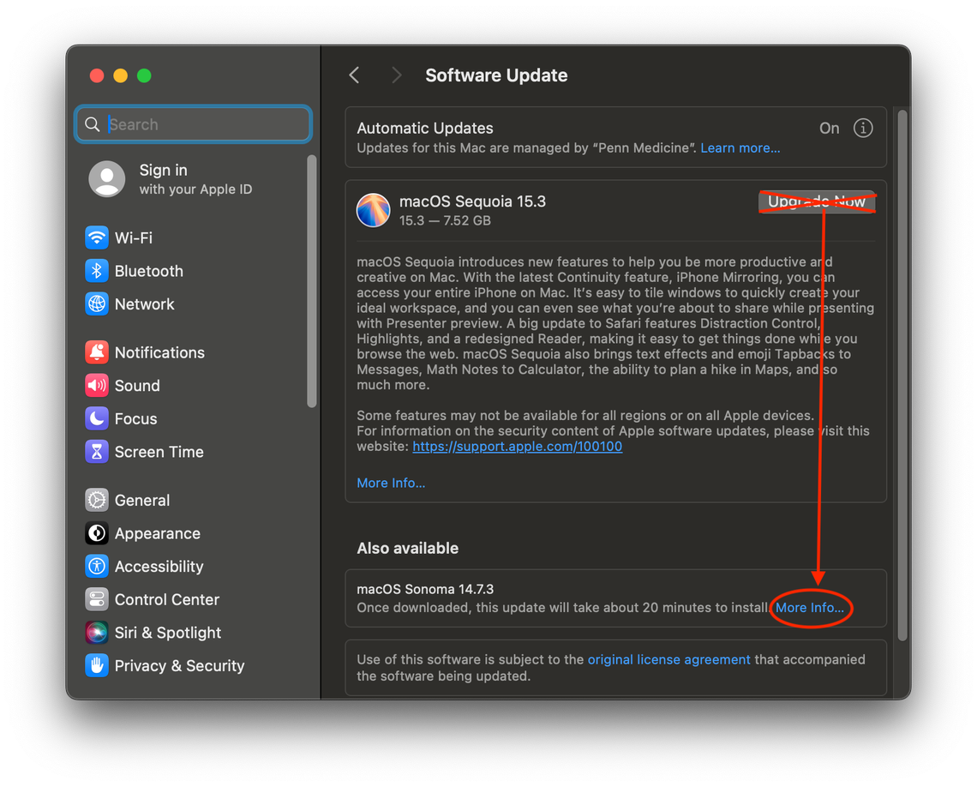This screenshot has height=787, width=977.
Task: Select Screen Time hourglass icon
Action: click(x=97, y=451)
